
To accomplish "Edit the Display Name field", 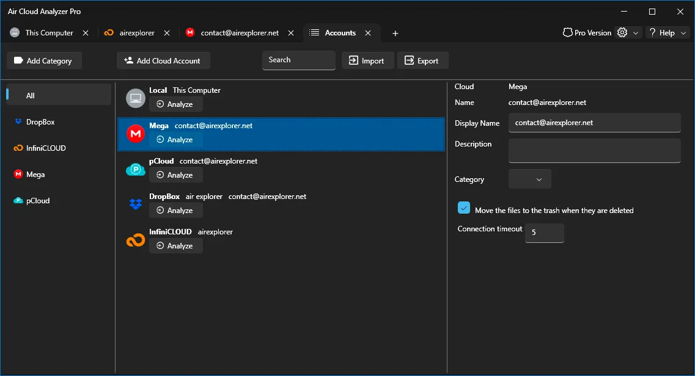I will (594, 123).
